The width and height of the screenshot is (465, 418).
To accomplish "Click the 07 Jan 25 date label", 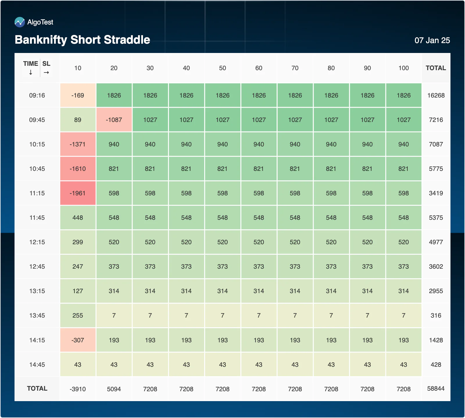I will (432, 40).
